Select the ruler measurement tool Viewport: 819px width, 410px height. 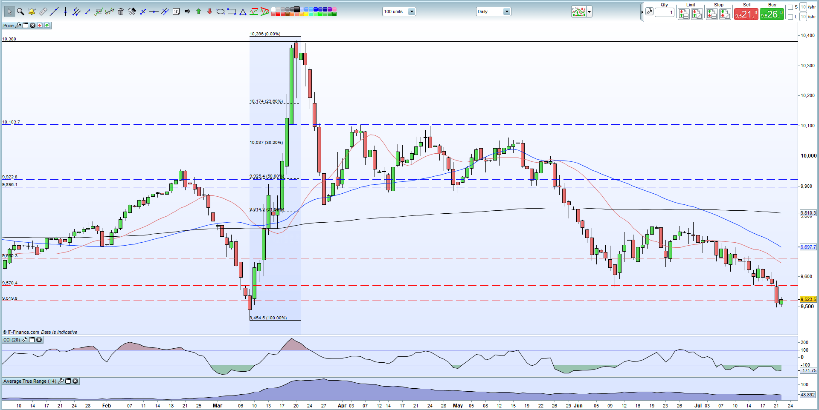click(x=43, y=12)
